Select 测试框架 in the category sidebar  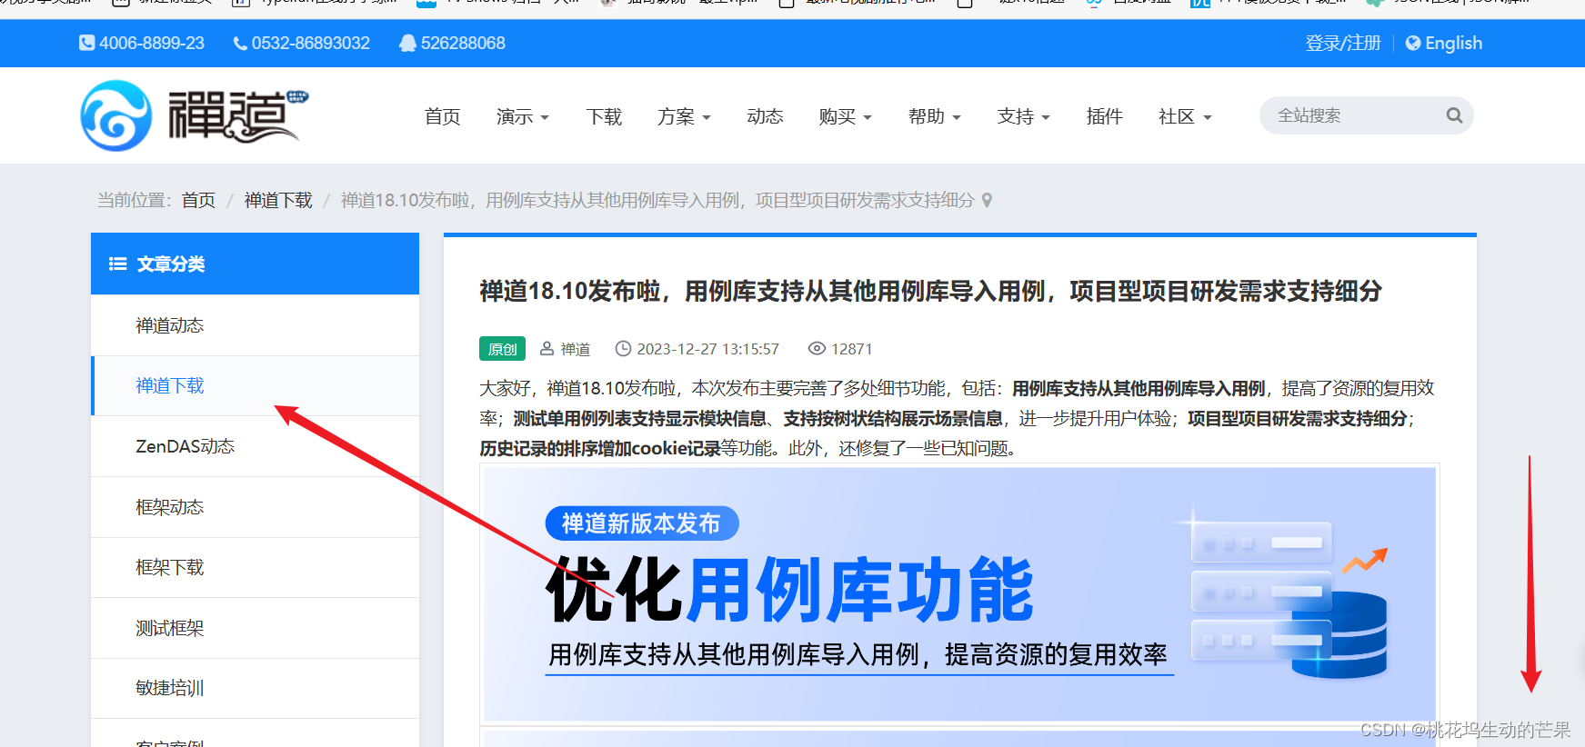pos(255,628)
